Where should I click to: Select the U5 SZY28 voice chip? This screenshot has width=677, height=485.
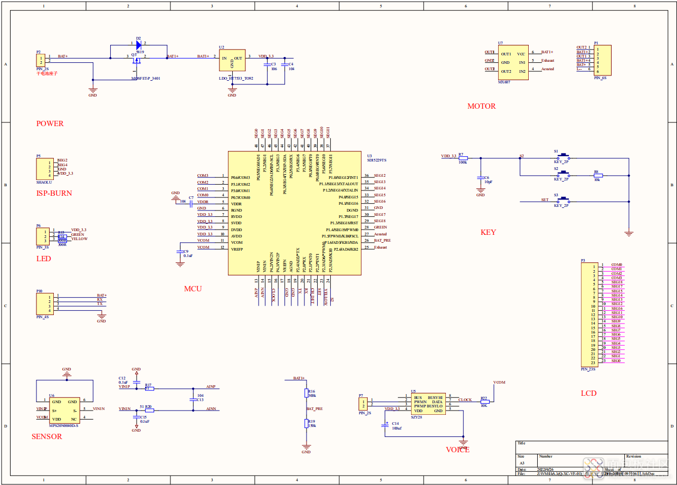click(x=428, y=404)
